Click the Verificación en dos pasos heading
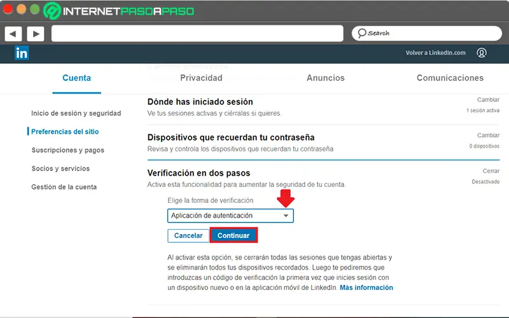 click(x=199, y=173)
